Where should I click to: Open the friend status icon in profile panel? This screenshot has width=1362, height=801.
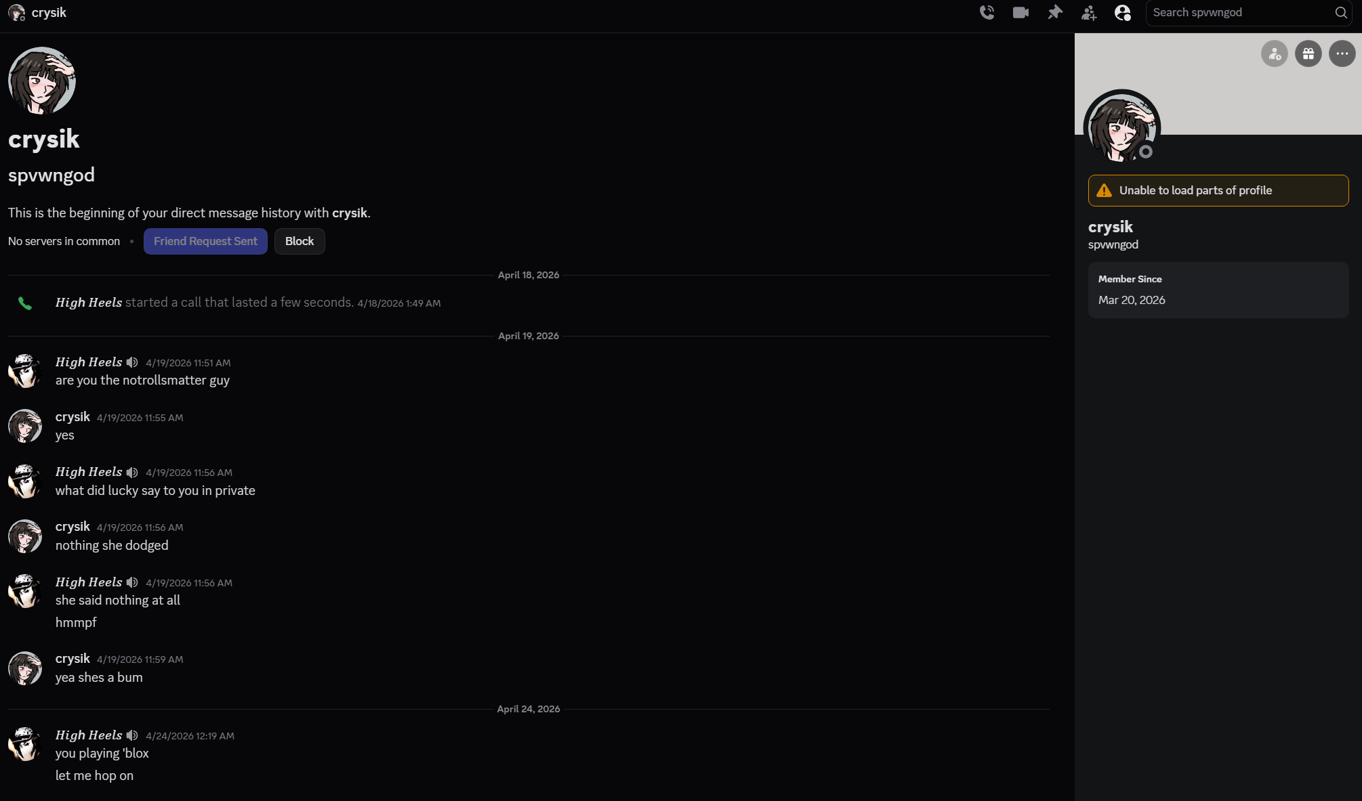(1275, 53)
